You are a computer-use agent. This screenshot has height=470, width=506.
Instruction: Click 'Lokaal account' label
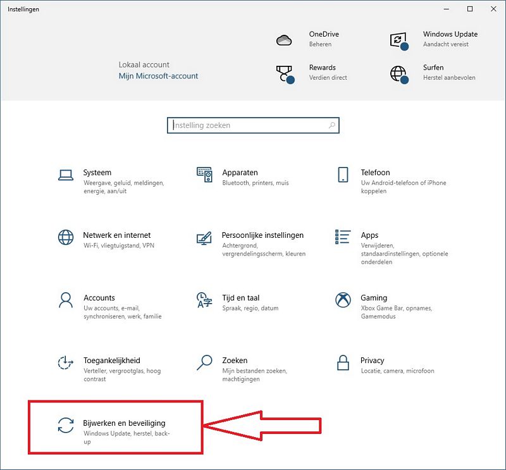(144, 65)
